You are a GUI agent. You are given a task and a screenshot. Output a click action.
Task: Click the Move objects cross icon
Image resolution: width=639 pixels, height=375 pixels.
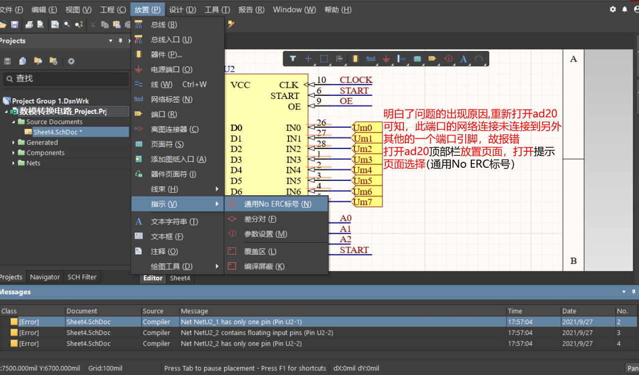coord(309,59)
